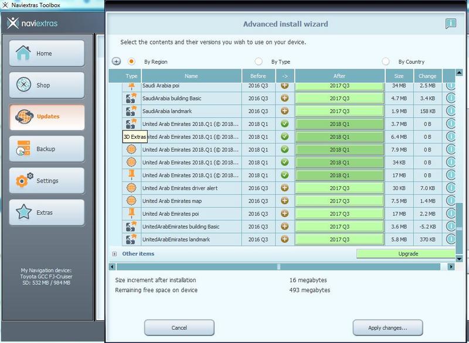Viewport: 469px width, 343px height.
Task: Open the help book icon in wizard header
Action: click(450, 23)
